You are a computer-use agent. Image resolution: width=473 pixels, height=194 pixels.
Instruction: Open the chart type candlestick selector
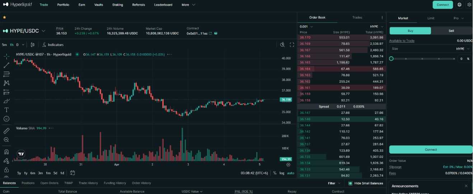(33, 45)
